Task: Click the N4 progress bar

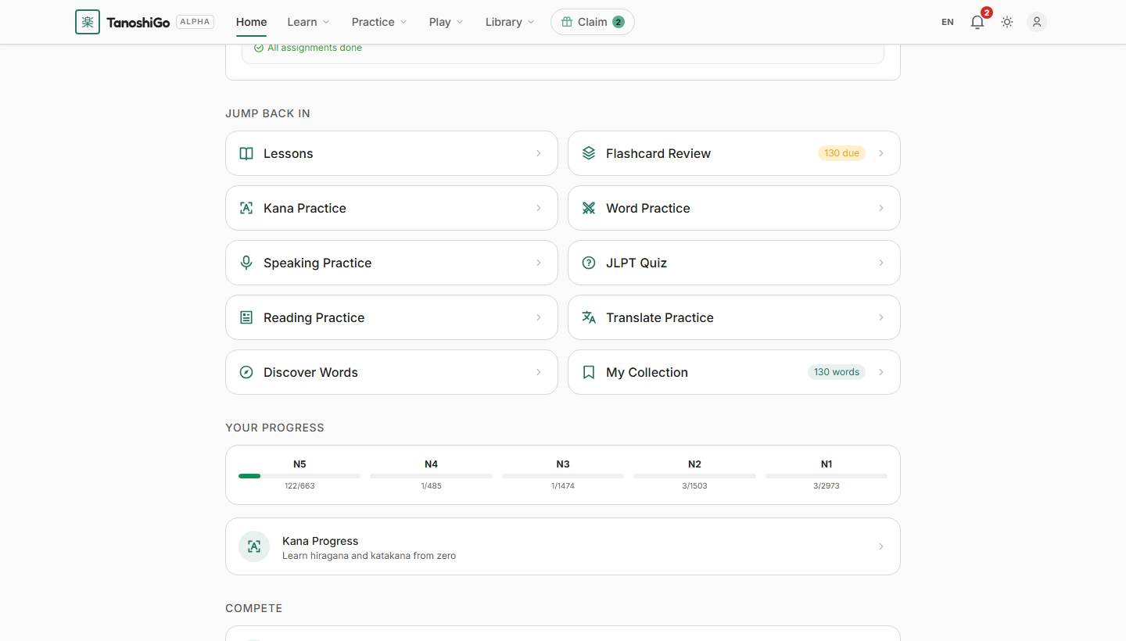Action: pos(432,475)
